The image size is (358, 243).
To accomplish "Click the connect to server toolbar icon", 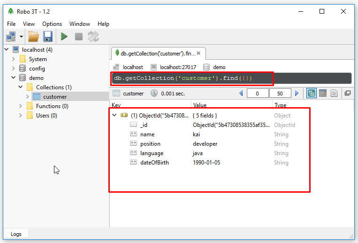I will [x=11, y=37].
